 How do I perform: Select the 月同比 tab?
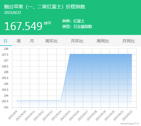click(x=129, y=41)
